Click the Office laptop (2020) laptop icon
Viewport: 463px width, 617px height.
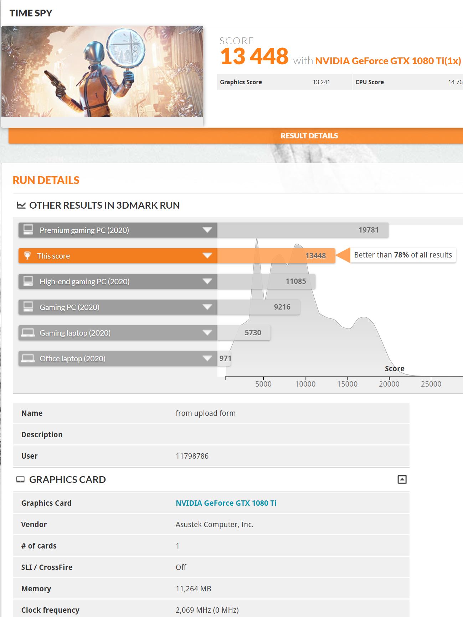pos(28,358)
